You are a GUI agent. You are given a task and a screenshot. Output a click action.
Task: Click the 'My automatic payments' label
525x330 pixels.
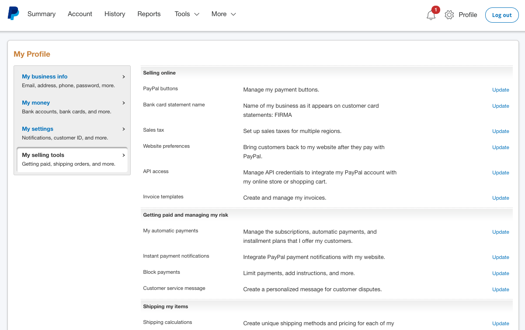click(x=170, y=231)
